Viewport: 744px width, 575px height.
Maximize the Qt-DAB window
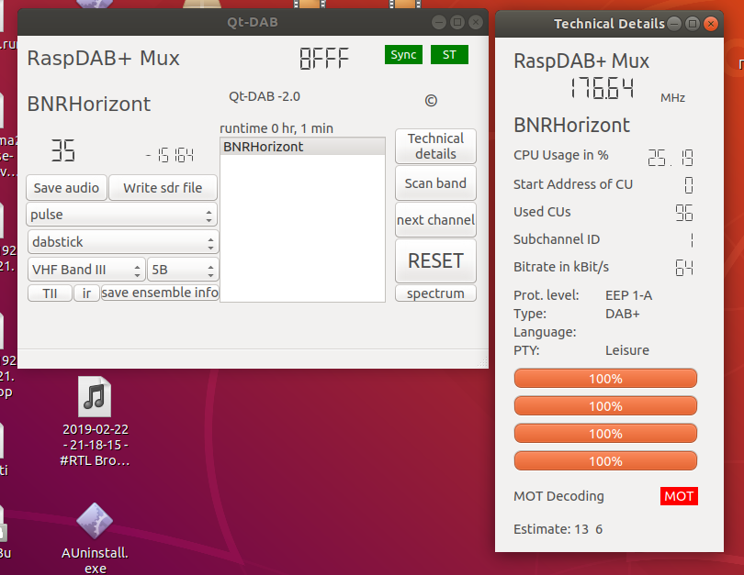pos(457,22)
